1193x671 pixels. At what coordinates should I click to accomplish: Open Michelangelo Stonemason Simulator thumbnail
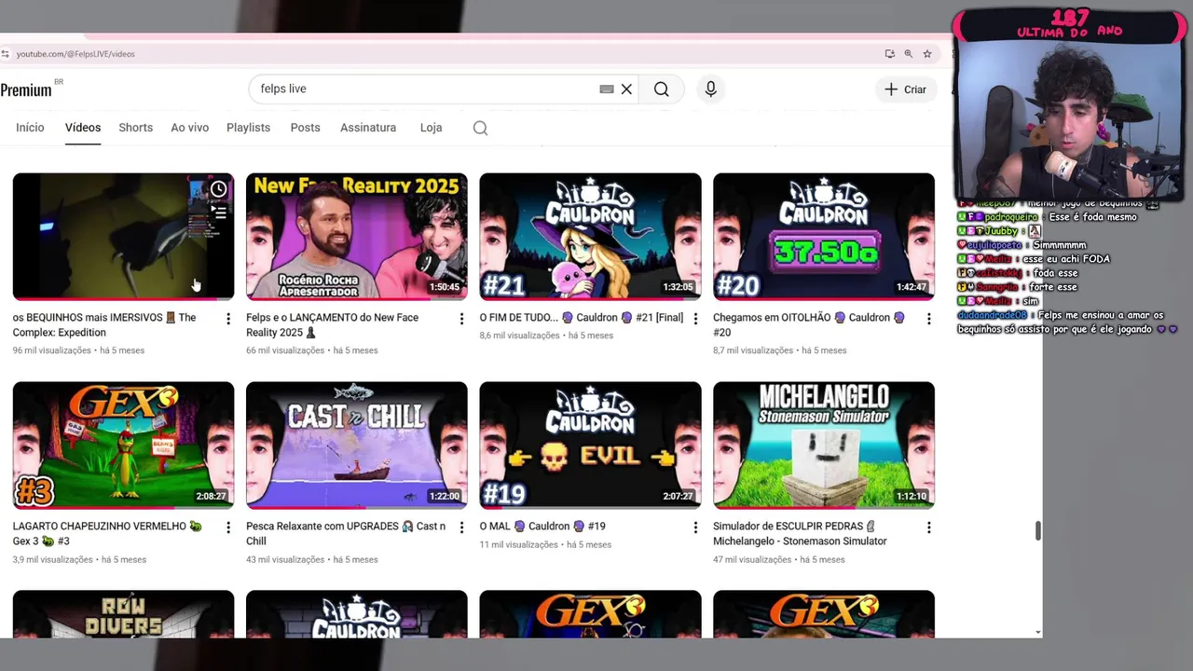click(x=824, y=445)
